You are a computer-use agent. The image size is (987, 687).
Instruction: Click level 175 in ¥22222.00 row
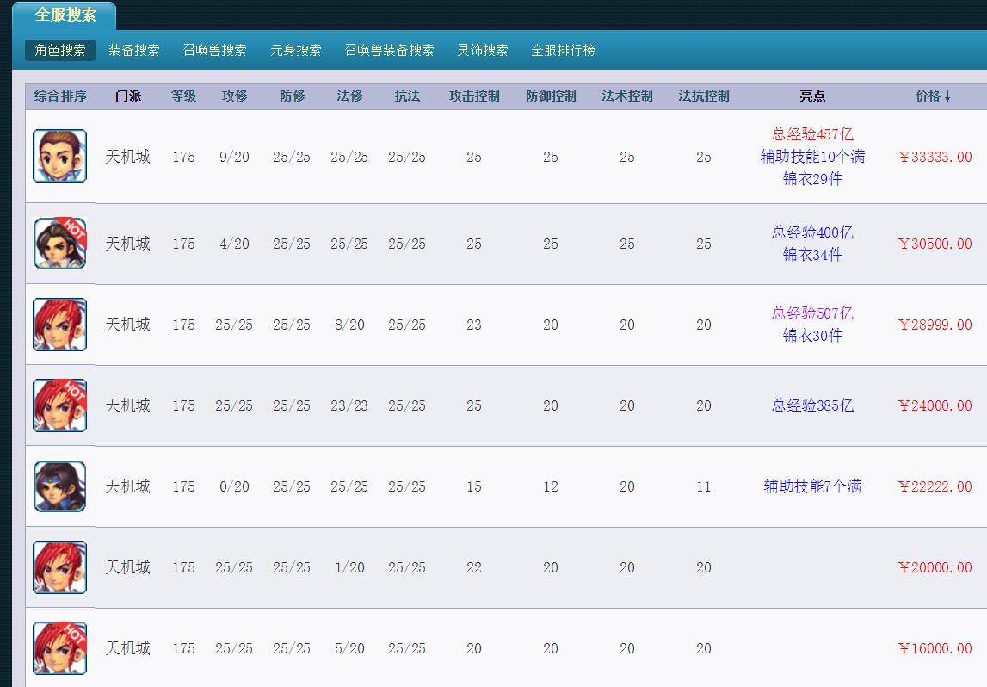[x=184, y=486]
